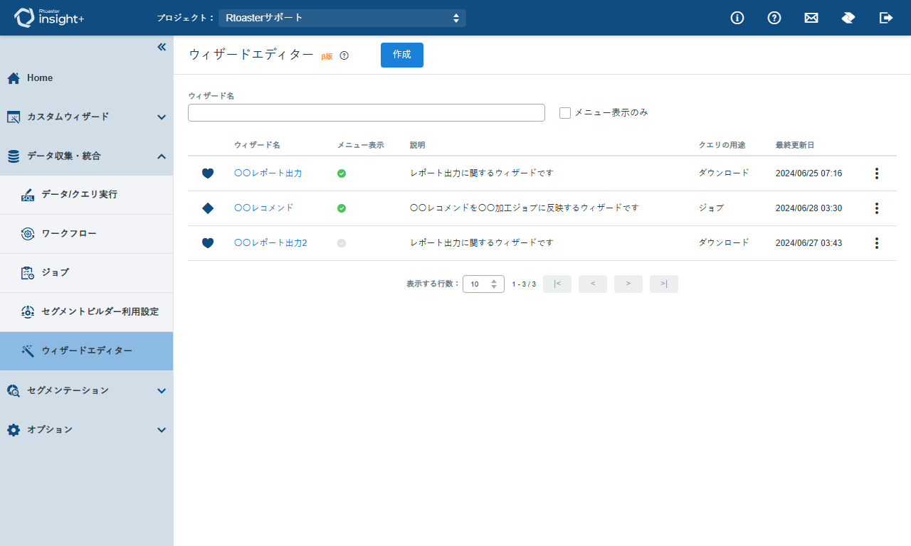
Task: Click メニュー表示 column header
Action: [360, 145]
